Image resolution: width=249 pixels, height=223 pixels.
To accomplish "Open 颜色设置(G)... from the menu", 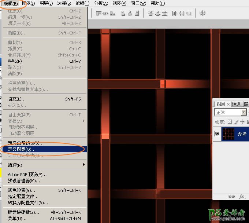I will 22,190.
